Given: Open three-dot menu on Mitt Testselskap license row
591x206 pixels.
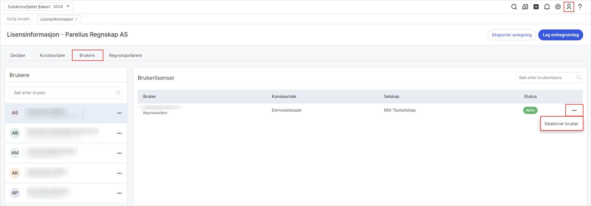Looking at the screenshot, I should coord(574,110).
